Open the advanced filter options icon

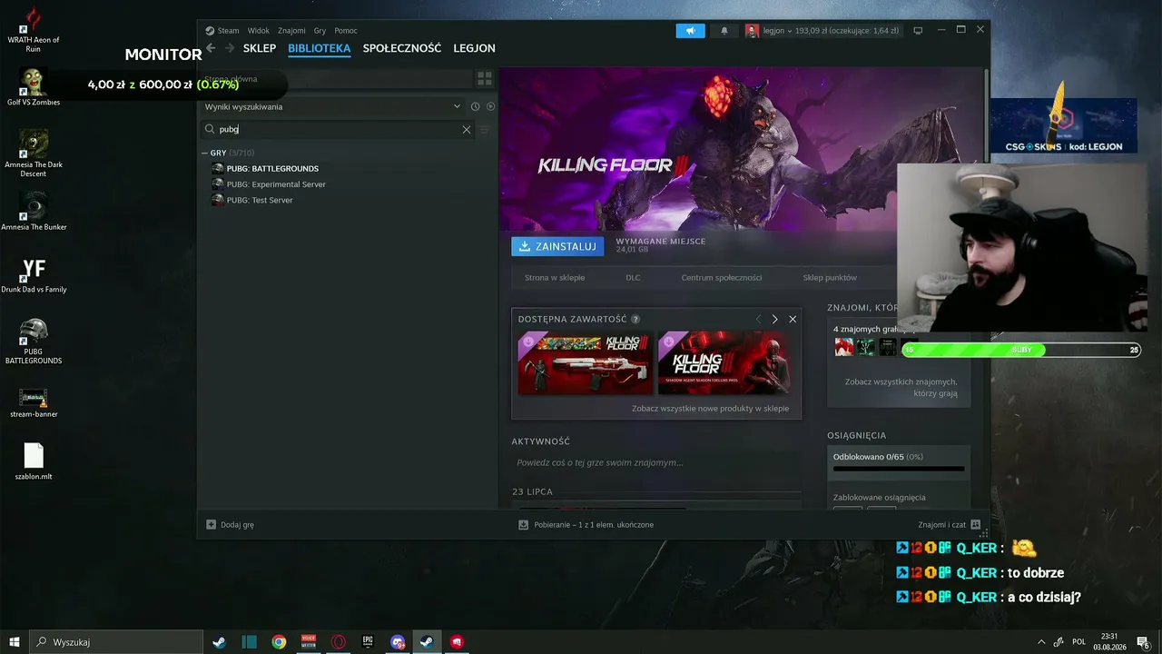pos(485,130)
